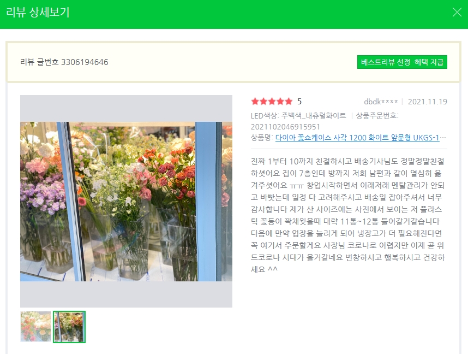Click the order number 2021102046915951
Viewport: 468px width, 354px height.
click(x=285, y=127)
